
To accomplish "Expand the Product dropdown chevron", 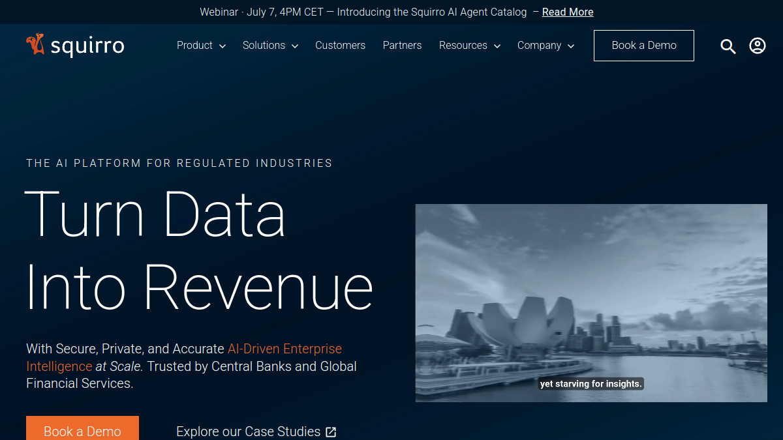I will (x=223, y=46).
